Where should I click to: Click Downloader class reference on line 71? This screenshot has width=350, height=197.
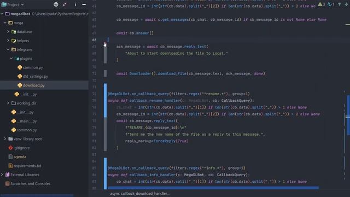(141, 73)
